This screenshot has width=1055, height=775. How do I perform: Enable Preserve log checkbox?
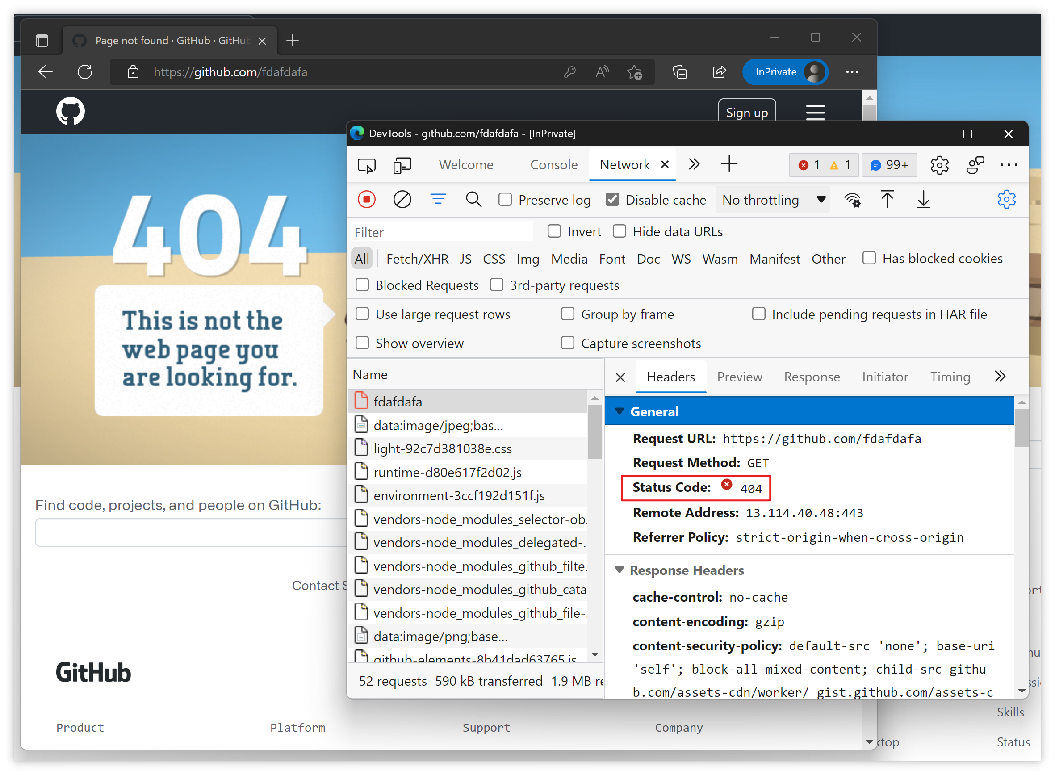click(x=505, y=199)
